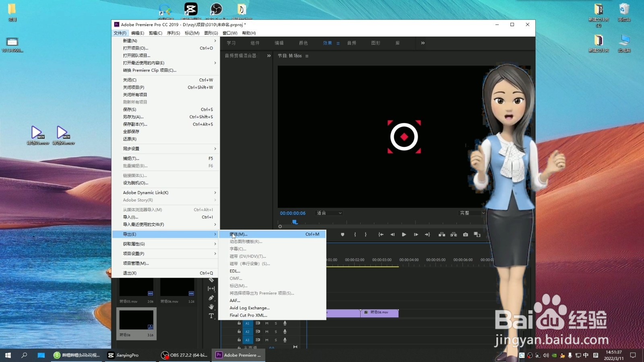Mark In point with left brace icon

(x=355, y=234)
